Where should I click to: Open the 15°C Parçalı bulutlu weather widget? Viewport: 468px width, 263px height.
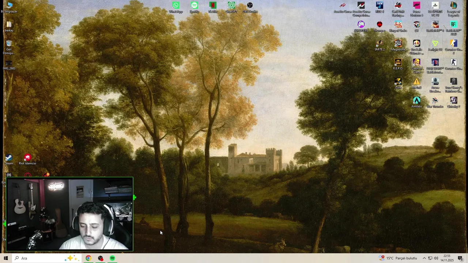pyautogui.click(x=399, y=258)
